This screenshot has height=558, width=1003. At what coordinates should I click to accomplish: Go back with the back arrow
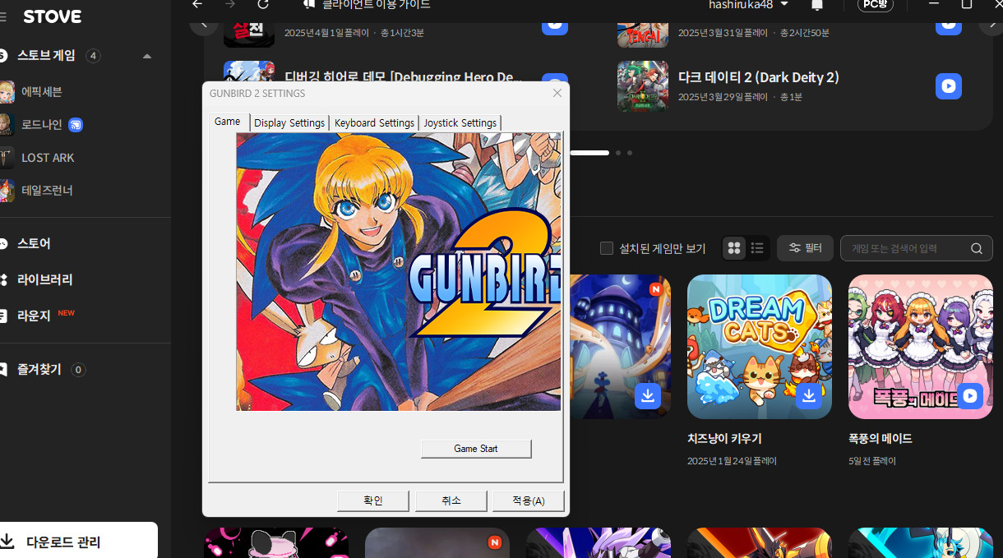pos(196,4)
